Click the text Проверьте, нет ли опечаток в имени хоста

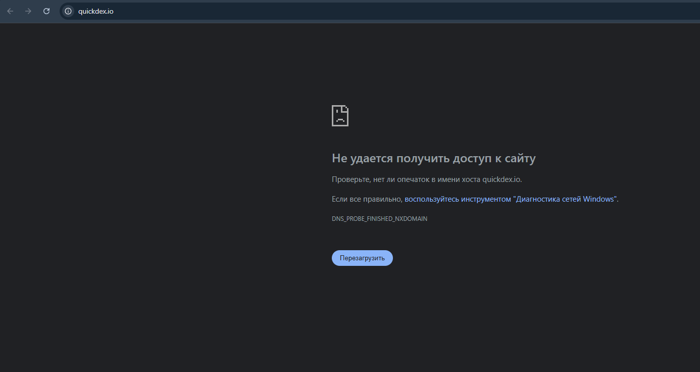[406, 179]
